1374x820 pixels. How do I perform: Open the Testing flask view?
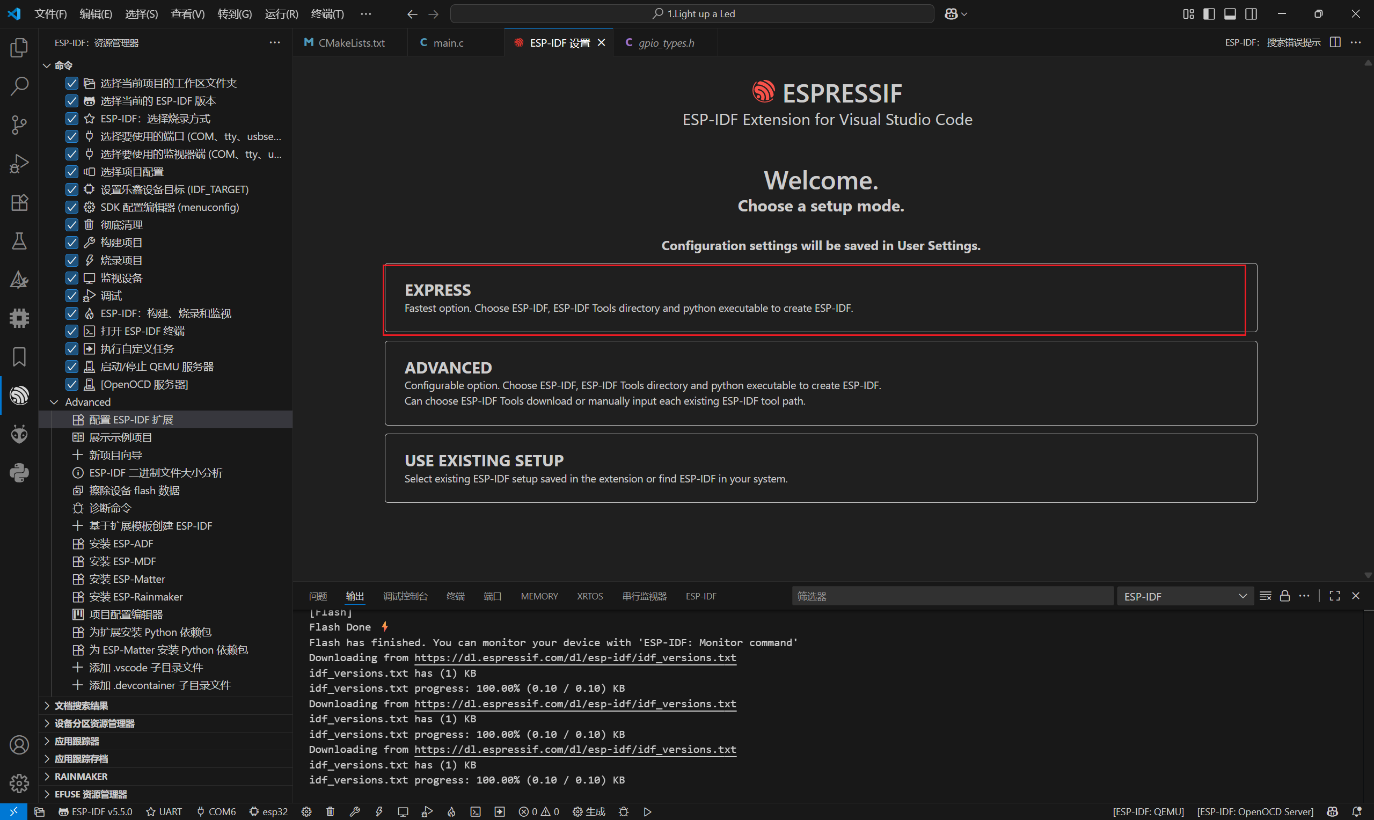pyautogui.click(x=19, y=241)
